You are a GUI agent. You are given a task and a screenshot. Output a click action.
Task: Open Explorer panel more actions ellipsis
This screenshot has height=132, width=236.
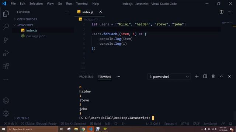(x=67, y=12)
